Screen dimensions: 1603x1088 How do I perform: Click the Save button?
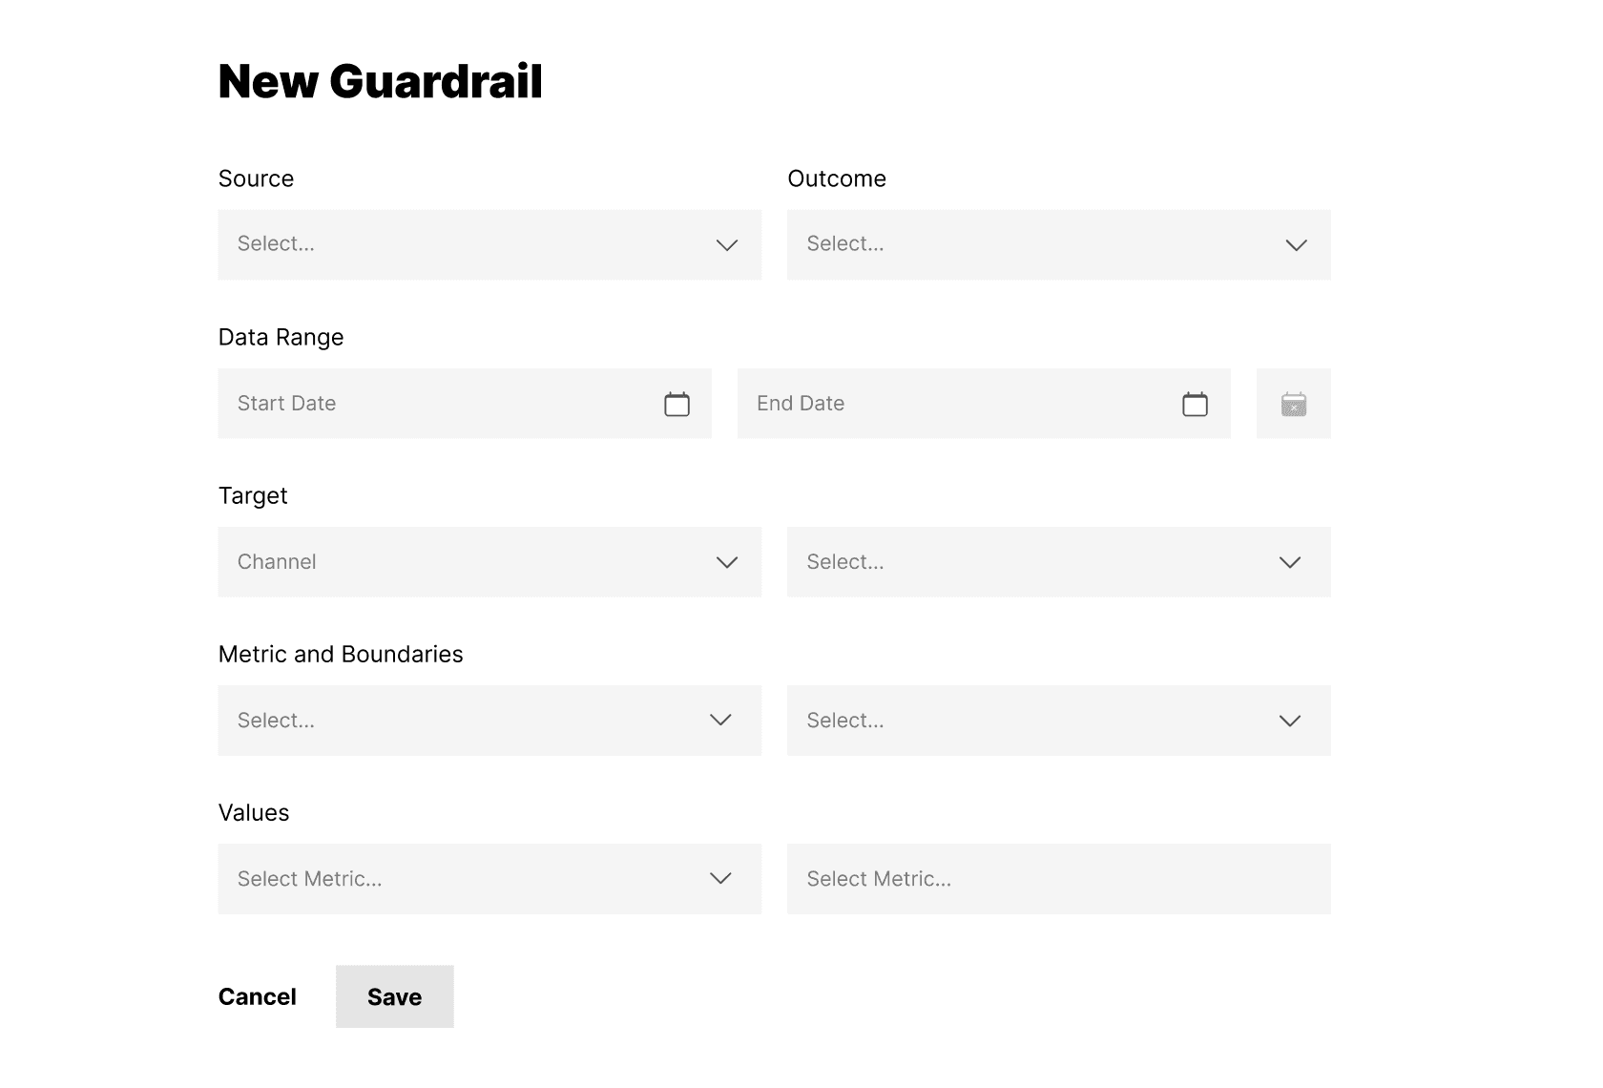tap(394, 996)
